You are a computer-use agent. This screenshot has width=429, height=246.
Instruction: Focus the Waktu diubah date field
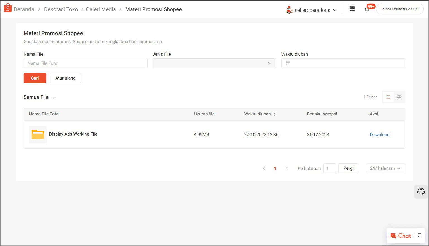[x=343, y=63]
